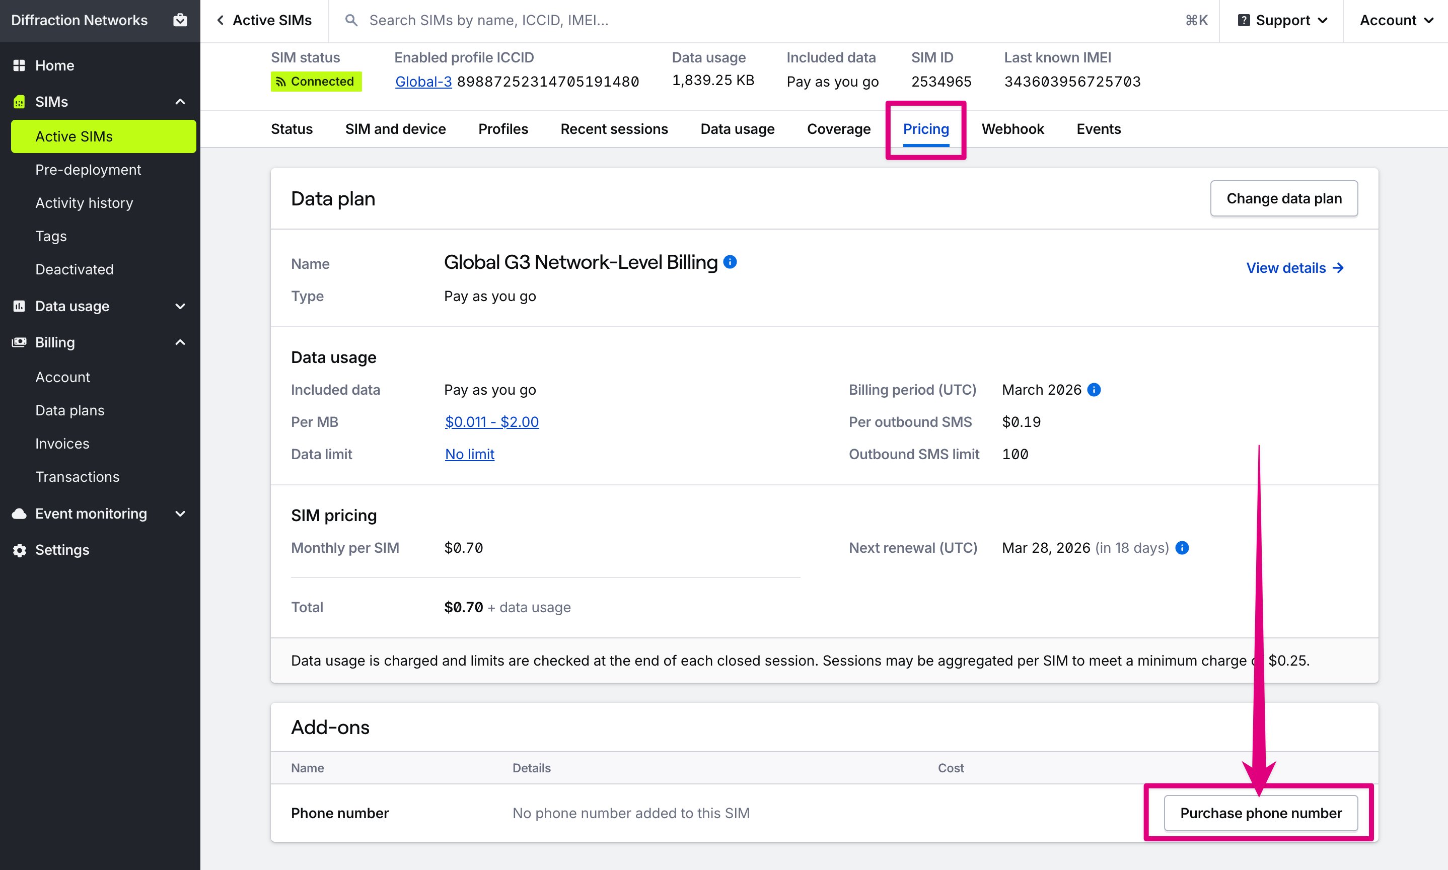
Task: Click the SIM ID value 2534965
Action: (x=941, y=82)
